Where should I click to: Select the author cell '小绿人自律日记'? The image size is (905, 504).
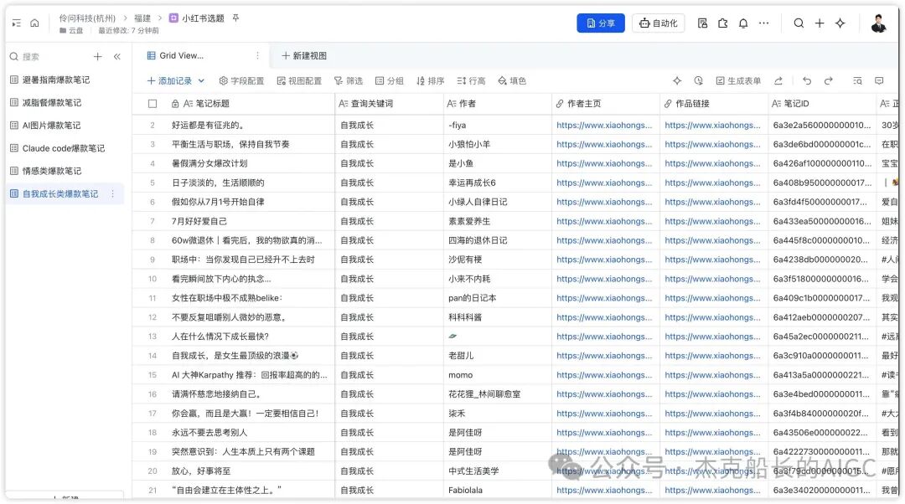[497, 202]
